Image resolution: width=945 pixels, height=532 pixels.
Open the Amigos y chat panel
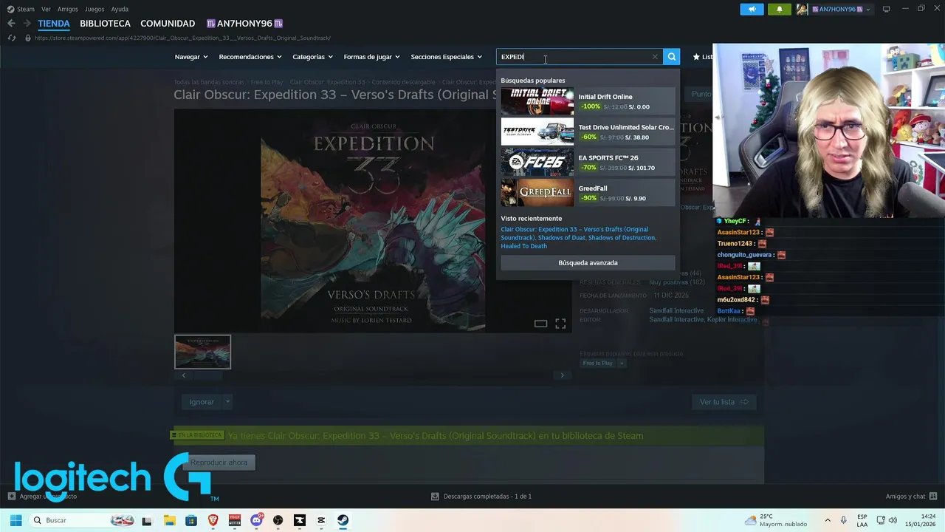[x=911, y=497]
